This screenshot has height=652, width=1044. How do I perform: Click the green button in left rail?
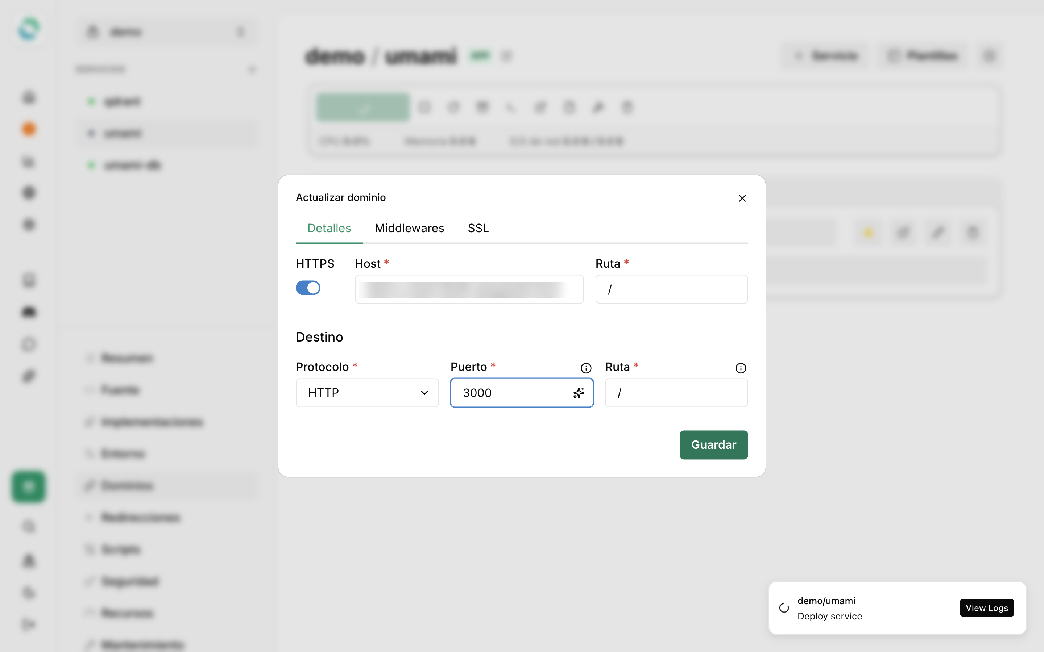point(29,487)
